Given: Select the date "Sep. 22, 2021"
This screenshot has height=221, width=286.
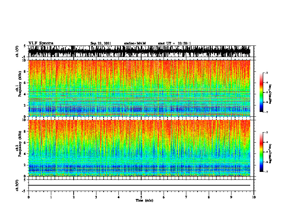Looking at the screenshot, I should pyautogui.click(x=101, y=43).
